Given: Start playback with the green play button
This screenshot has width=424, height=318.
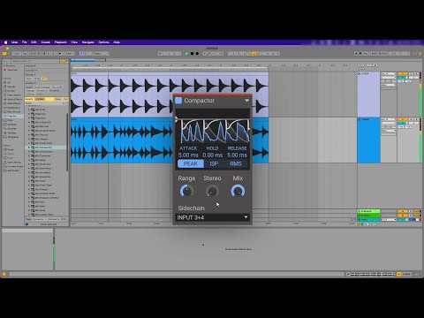Looking at the screenshot, I should [x=186, y=54].
